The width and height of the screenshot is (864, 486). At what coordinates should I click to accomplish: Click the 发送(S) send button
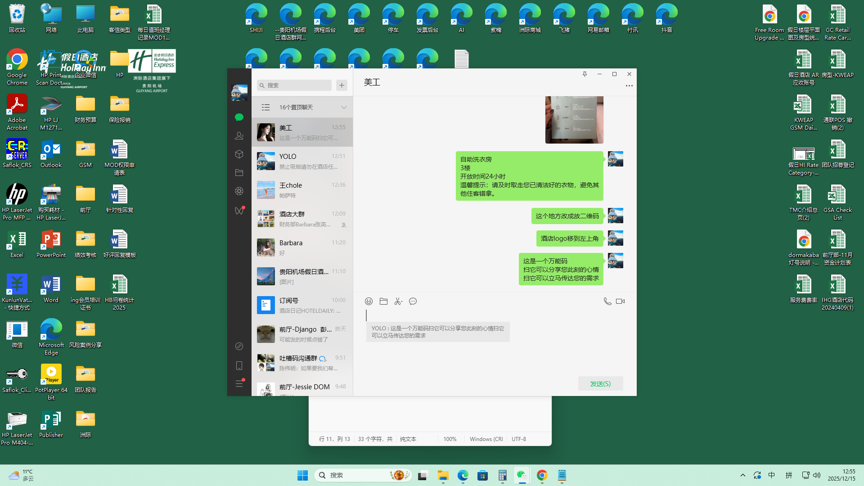[600, 384]
